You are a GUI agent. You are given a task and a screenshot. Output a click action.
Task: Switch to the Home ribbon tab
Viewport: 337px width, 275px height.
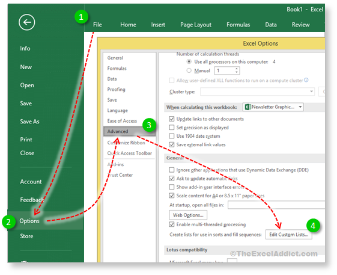(x=128, y=25)
